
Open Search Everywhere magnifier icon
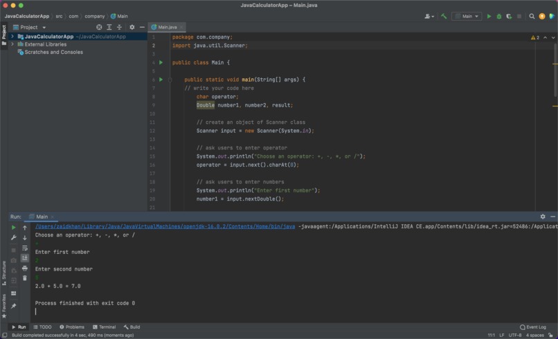click(532, 16)
